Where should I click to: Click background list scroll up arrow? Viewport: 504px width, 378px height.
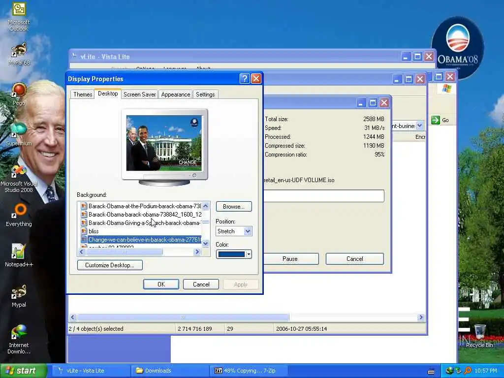pyautogui.click(x=206, y=206)
